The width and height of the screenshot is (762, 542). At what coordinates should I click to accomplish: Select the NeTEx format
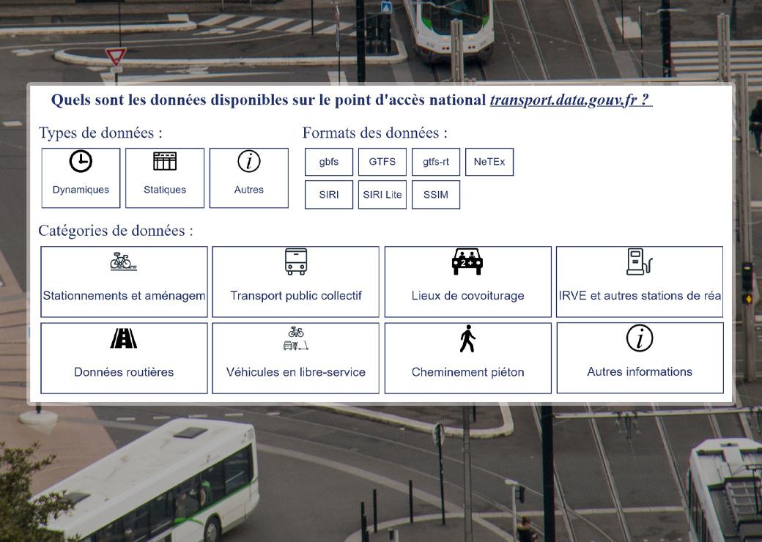click(x=489, y=162)
